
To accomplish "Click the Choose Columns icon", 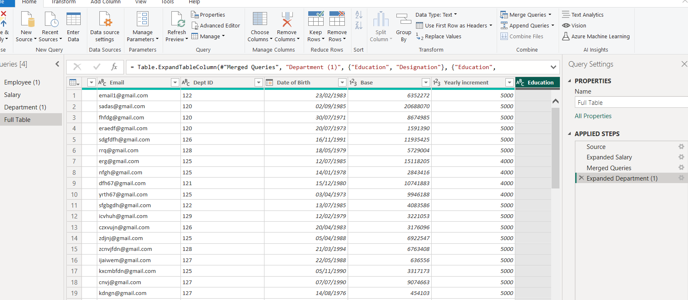I will pyautogui.click(x=260, y=19).
